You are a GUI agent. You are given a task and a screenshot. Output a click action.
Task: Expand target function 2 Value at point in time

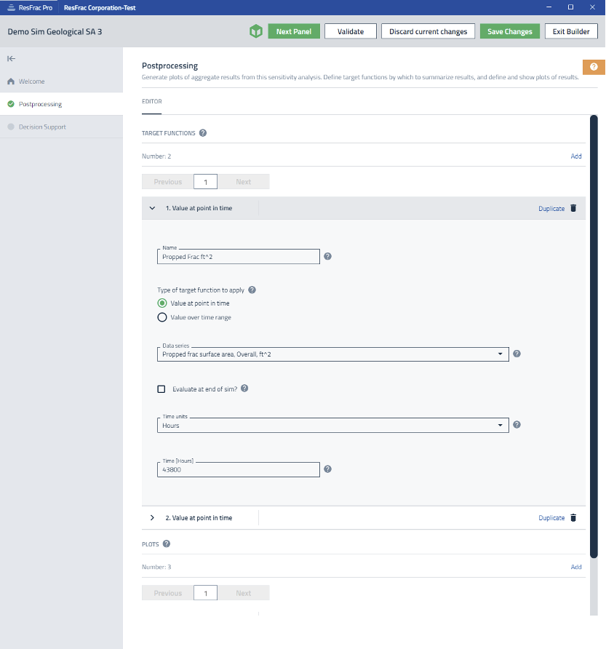click(x=152, y=518)
